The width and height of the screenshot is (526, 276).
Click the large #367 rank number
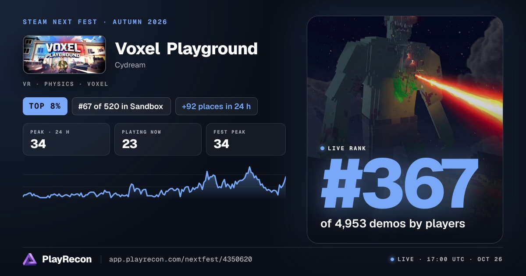pyautogui.click(x=399, y=184)
